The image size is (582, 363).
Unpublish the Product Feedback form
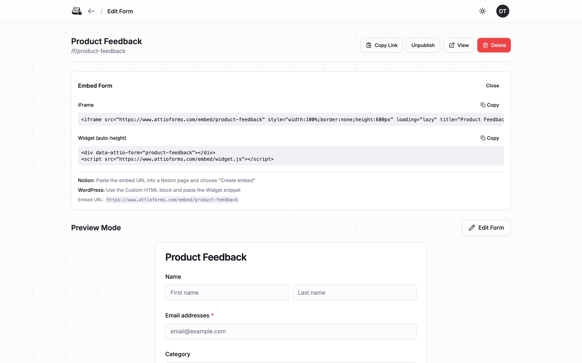tap(423, 45)
